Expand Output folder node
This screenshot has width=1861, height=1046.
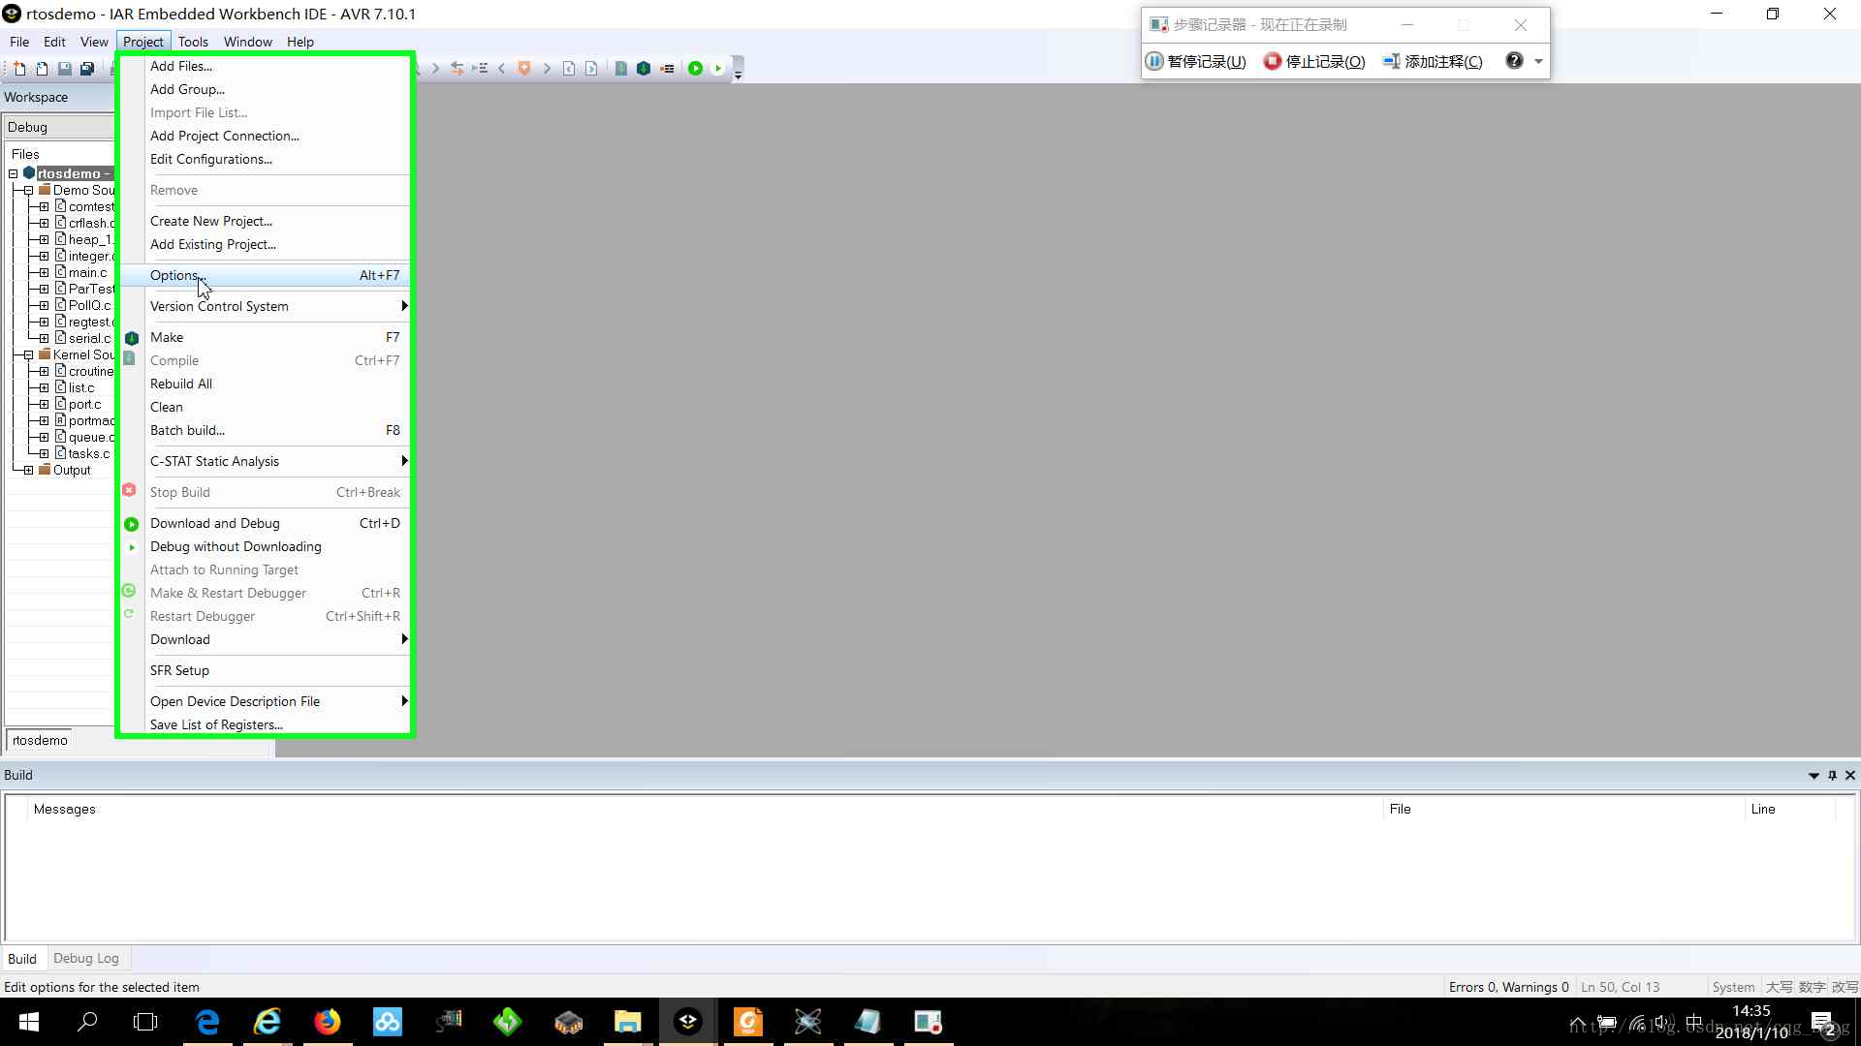pos(29,471)
